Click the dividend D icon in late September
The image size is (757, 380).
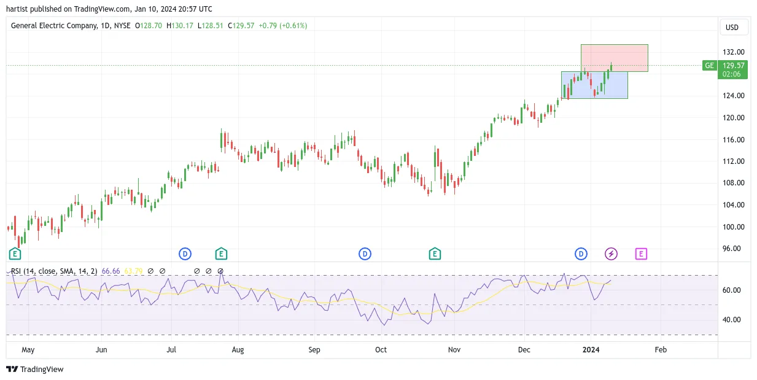tap(365, 254)
